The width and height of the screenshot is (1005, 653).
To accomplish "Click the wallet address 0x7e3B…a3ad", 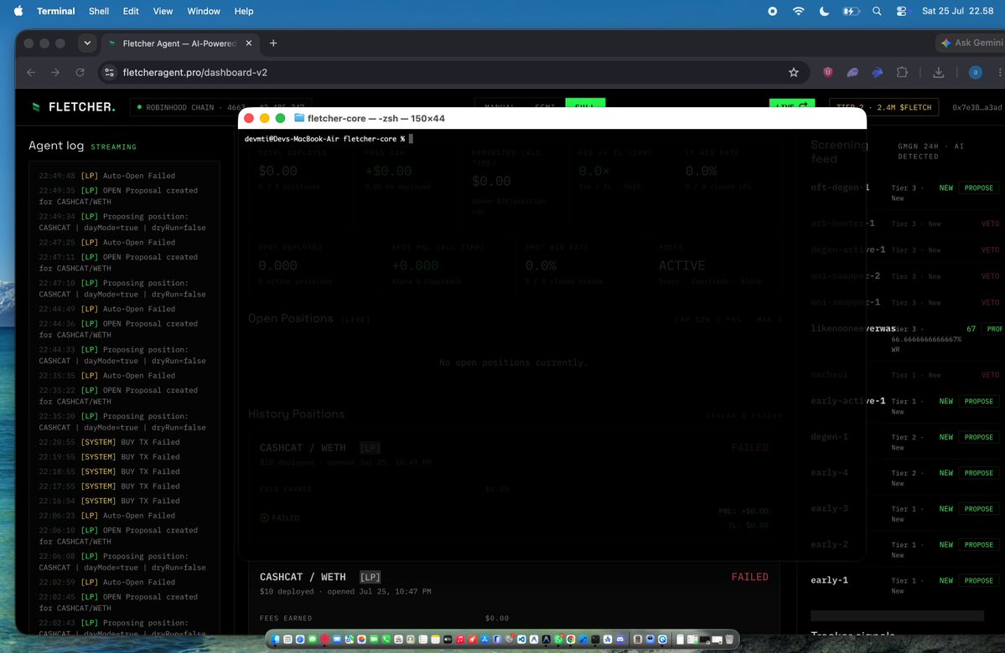I will (977, 107).
